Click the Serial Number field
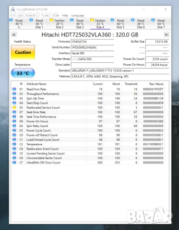This screenshot has width=179, height=230. click(x=92, y=47)
